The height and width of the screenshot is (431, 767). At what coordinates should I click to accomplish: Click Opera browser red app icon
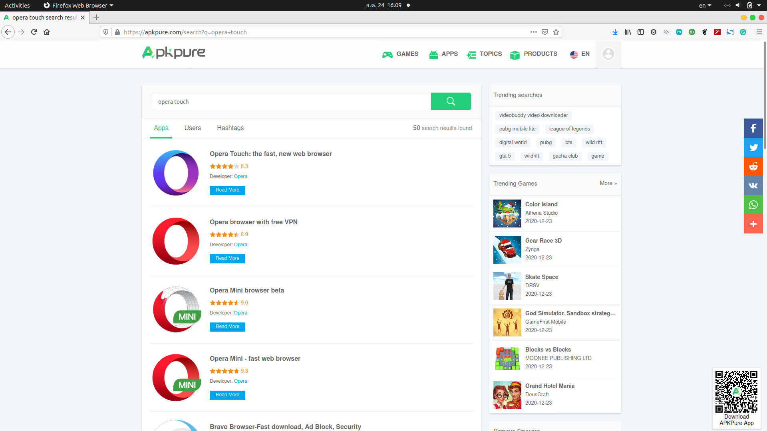[176, 241]
